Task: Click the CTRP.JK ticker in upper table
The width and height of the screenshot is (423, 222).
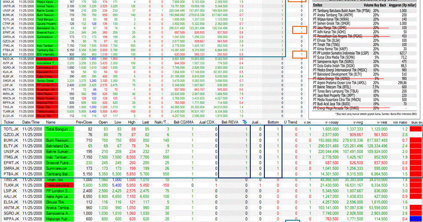Action: pos(8,24)
